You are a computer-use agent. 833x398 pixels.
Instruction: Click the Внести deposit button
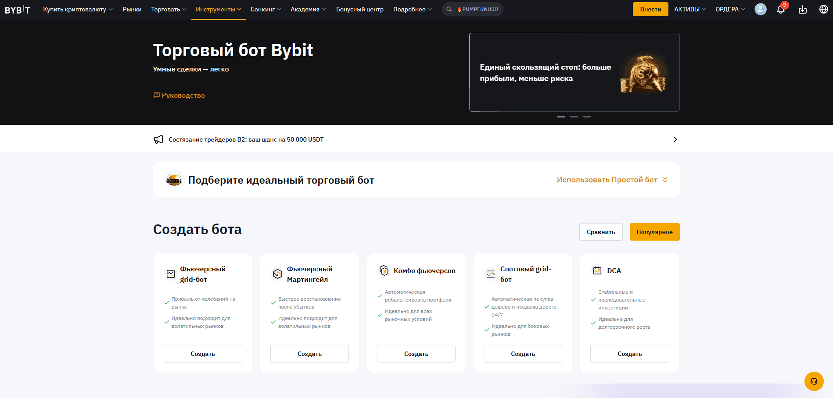point(650,9)
